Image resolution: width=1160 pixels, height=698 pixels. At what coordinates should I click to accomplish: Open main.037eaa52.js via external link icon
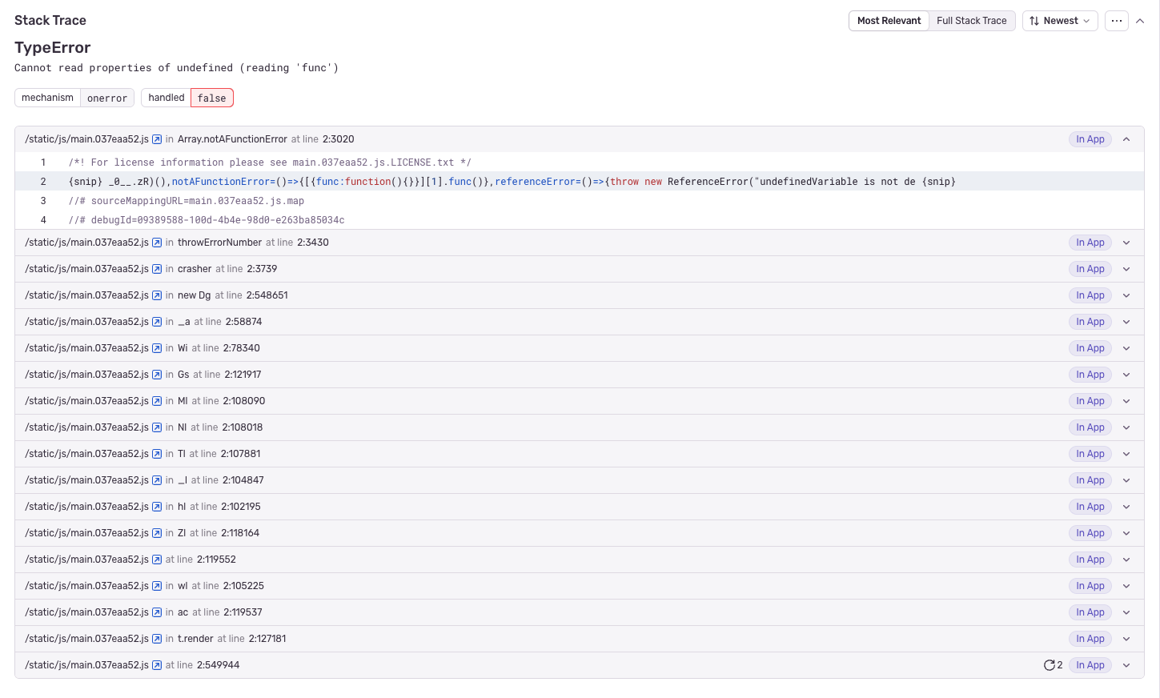(x=157, y=138)
